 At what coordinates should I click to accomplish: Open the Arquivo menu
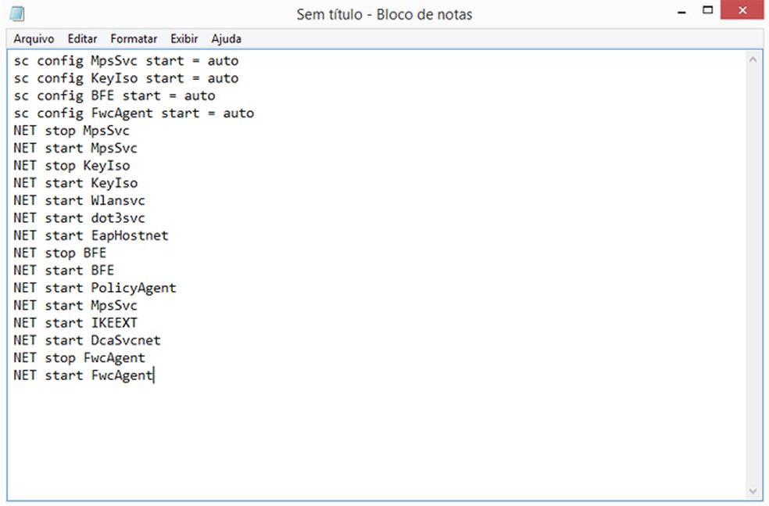pyautogui.click(x=34, y=38)
